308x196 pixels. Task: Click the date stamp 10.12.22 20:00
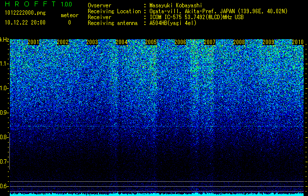[x=25, y=22]
